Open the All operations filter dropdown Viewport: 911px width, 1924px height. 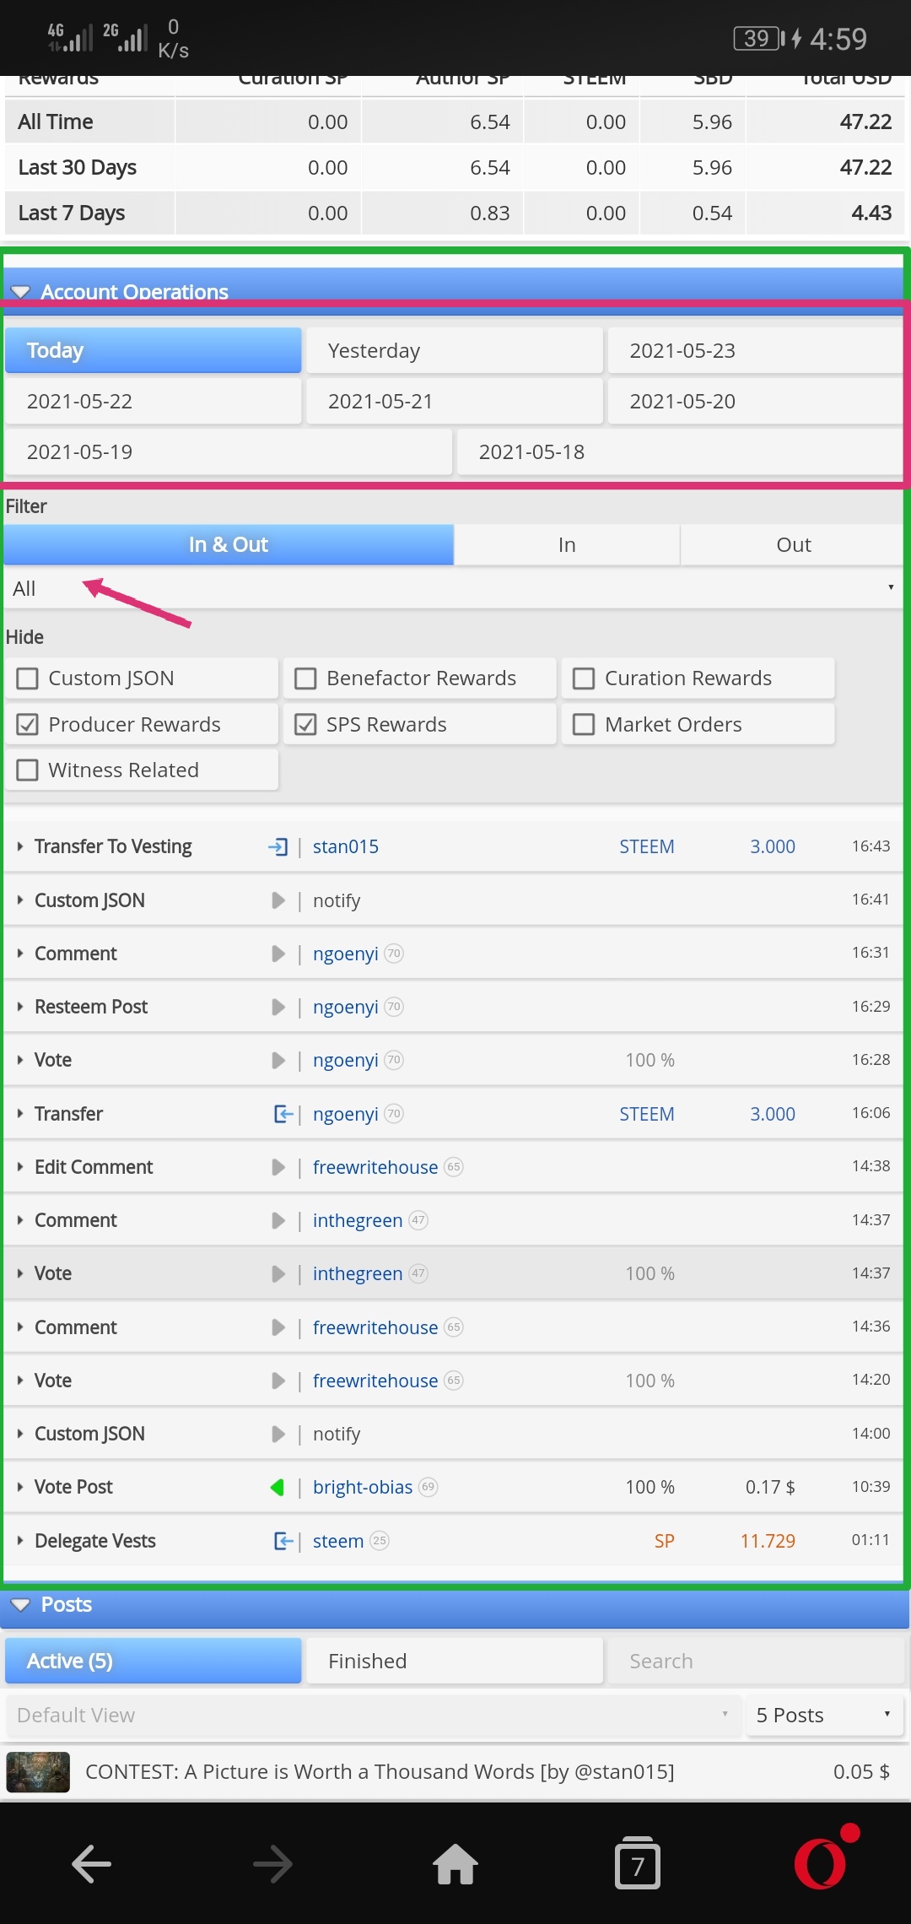click(x=453, y=588)
